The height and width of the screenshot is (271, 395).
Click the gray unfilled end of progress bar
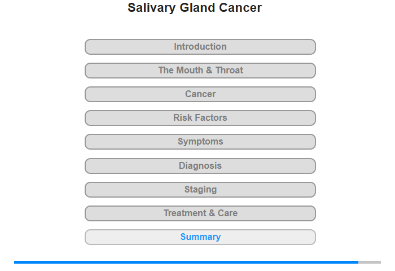pyautogui.click(x=370, y=262)
